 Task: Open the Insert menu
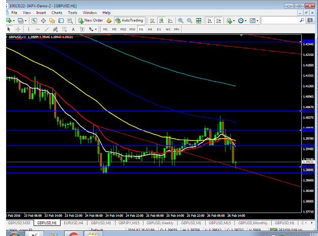click(x=41, y=13)
